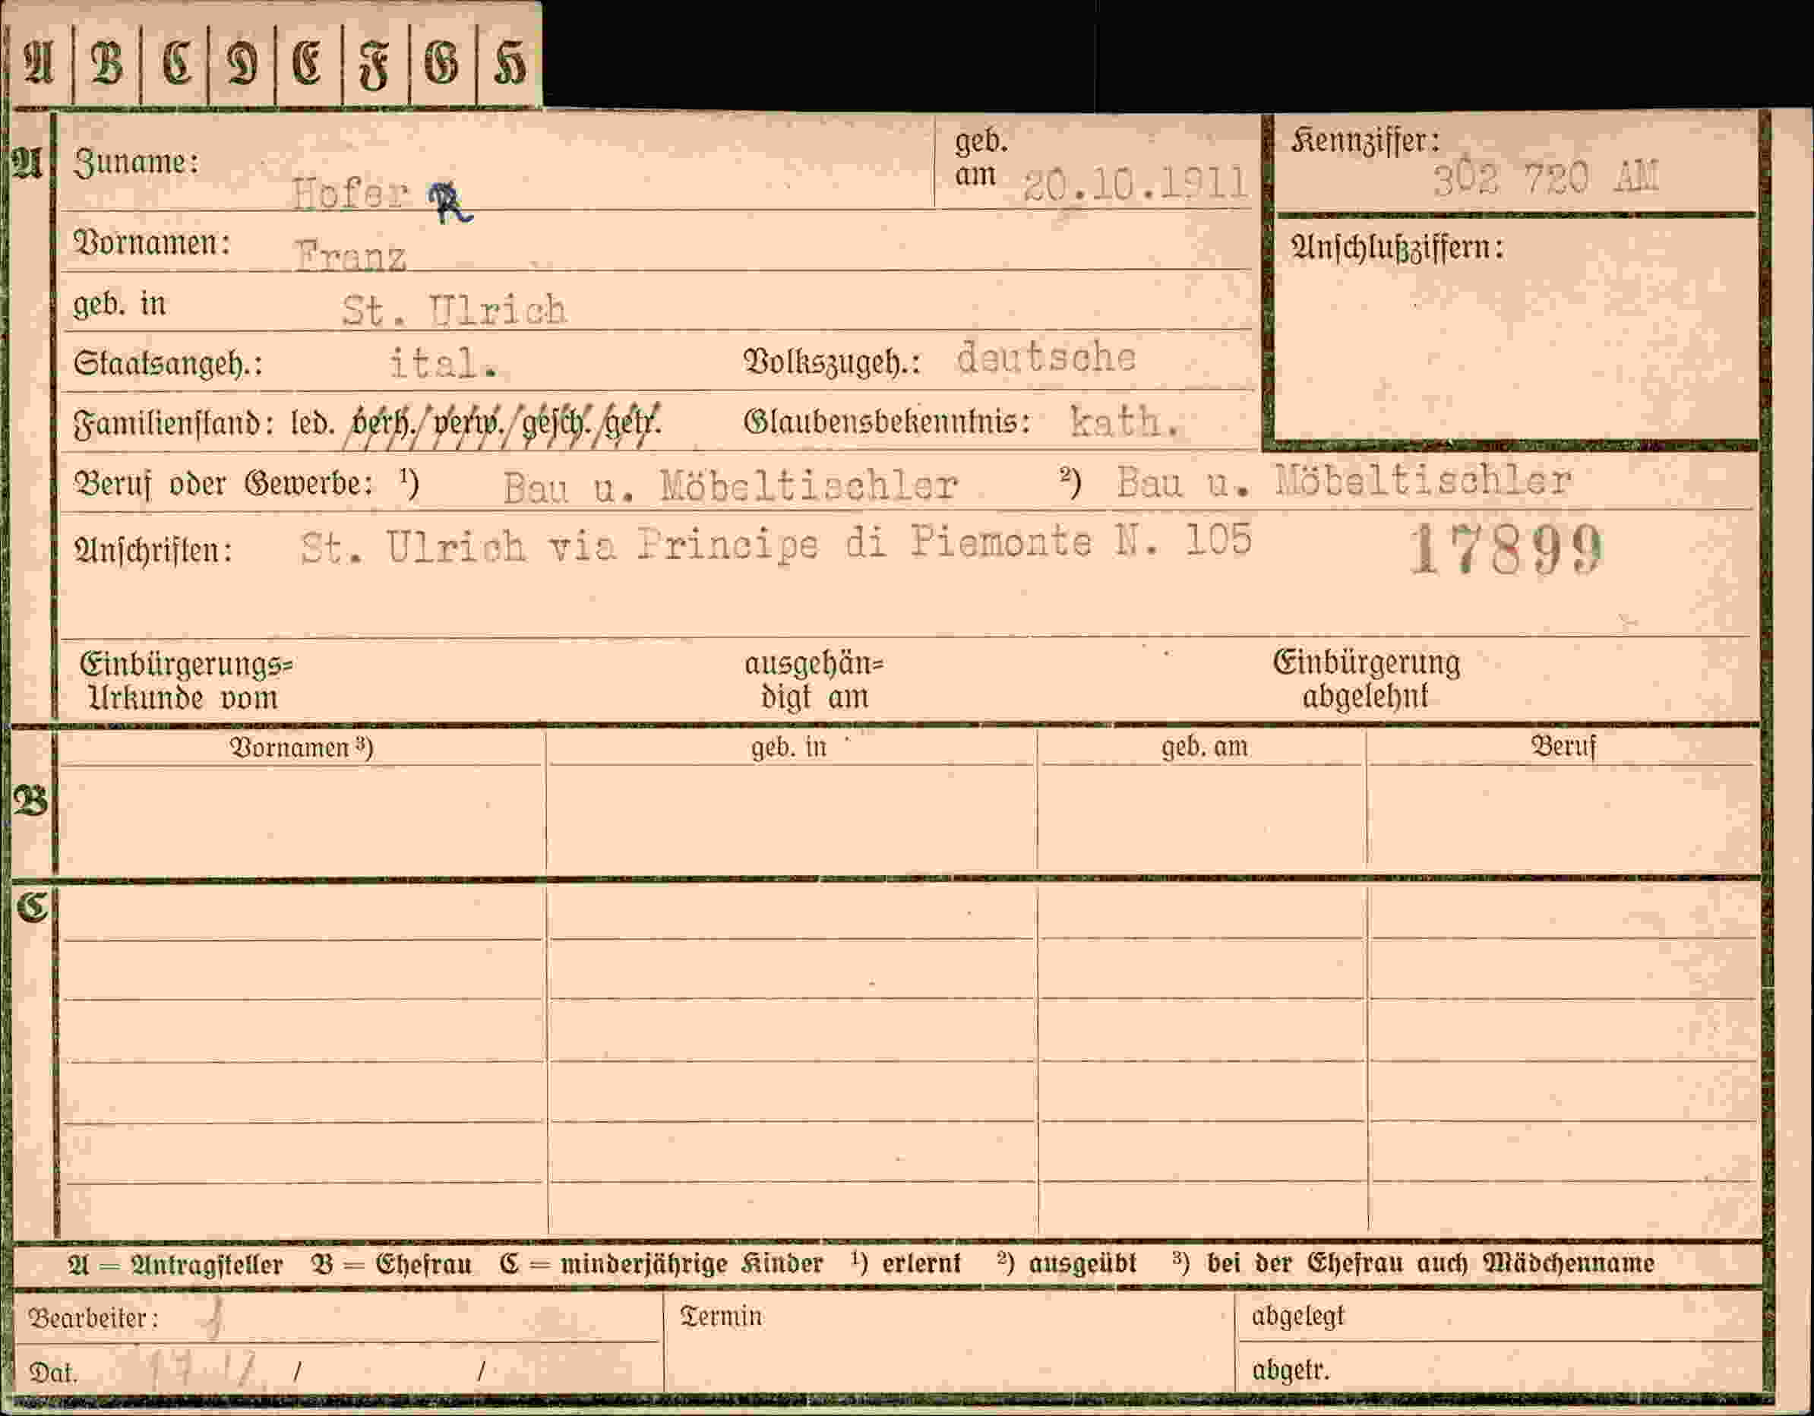1814x1416 pixels.
Task: Click the 'Anschriften:' label
Action: point(153,550)
